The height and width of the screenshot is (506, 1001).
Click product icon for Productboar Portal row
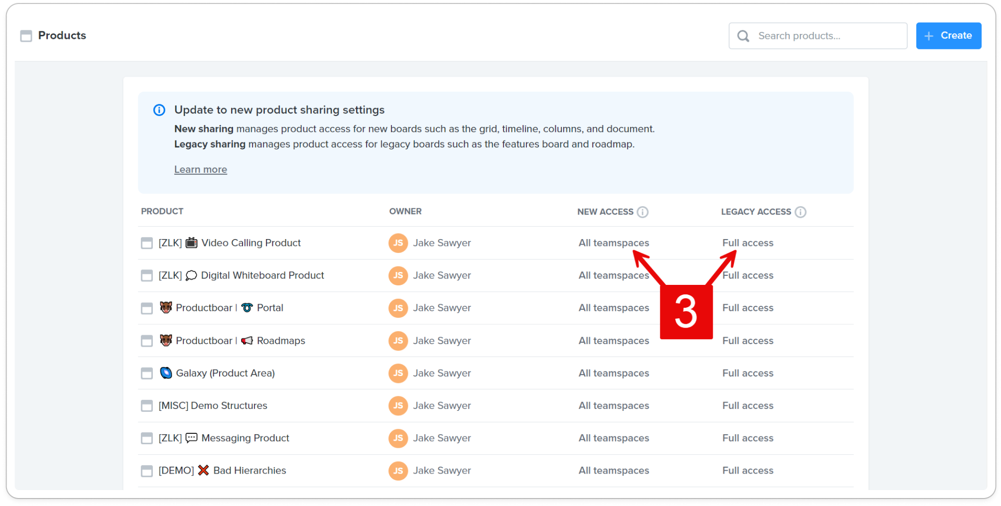tap(146, 308)
